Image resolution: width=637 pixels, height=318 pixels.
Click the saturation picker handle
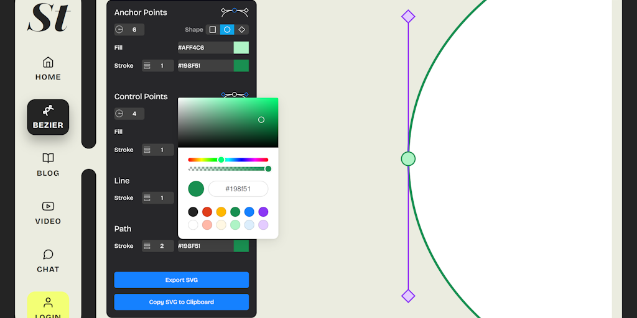(x=261, y=120)
